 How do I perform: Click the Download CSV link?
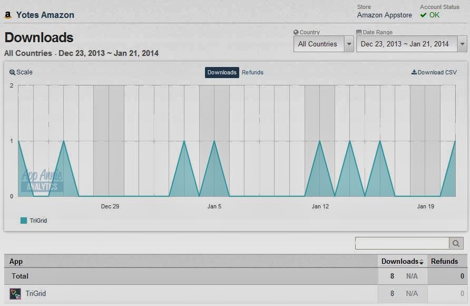(434, 72)
